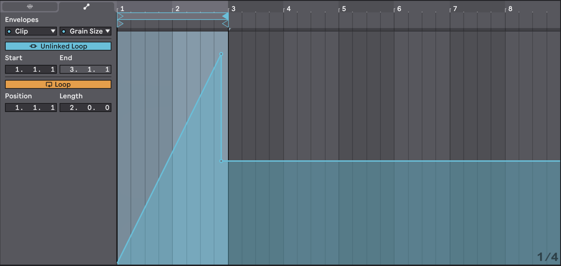This screenshot has width=561, height=266.
Task: Open the Clip device chooser dropdown
Action: pyautogui.click(x=31, y=31)
